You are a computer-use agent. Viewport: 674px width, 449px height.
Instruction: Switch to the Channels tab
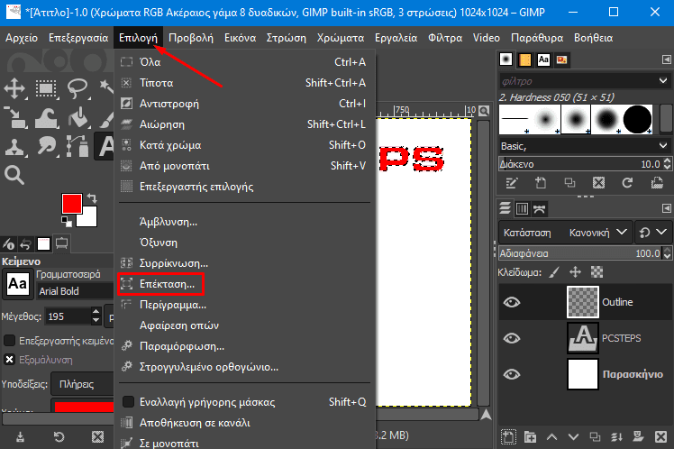tap(522, 209)
